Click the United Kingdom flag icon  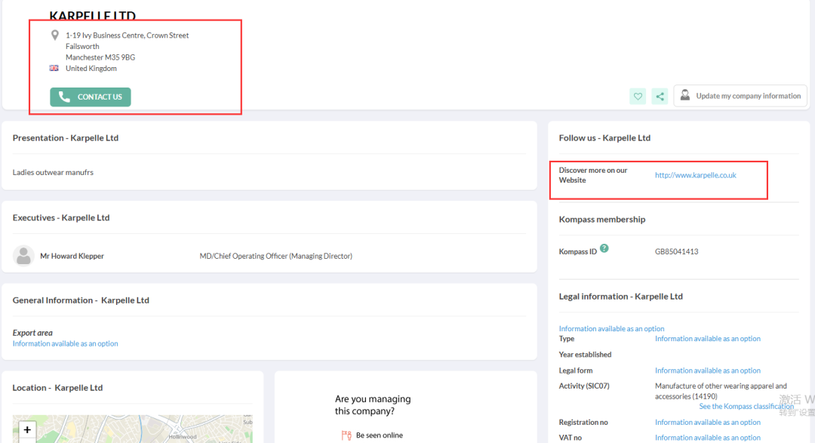[x=54, y=69]
